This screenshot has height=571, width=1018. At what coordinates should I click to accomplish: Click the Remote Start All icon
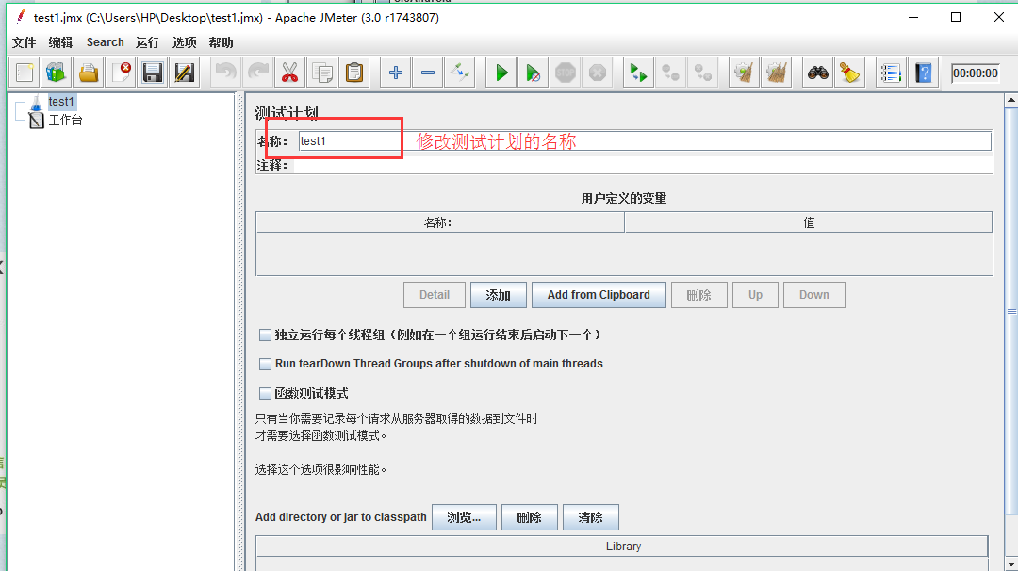click(x=639, y=72)
